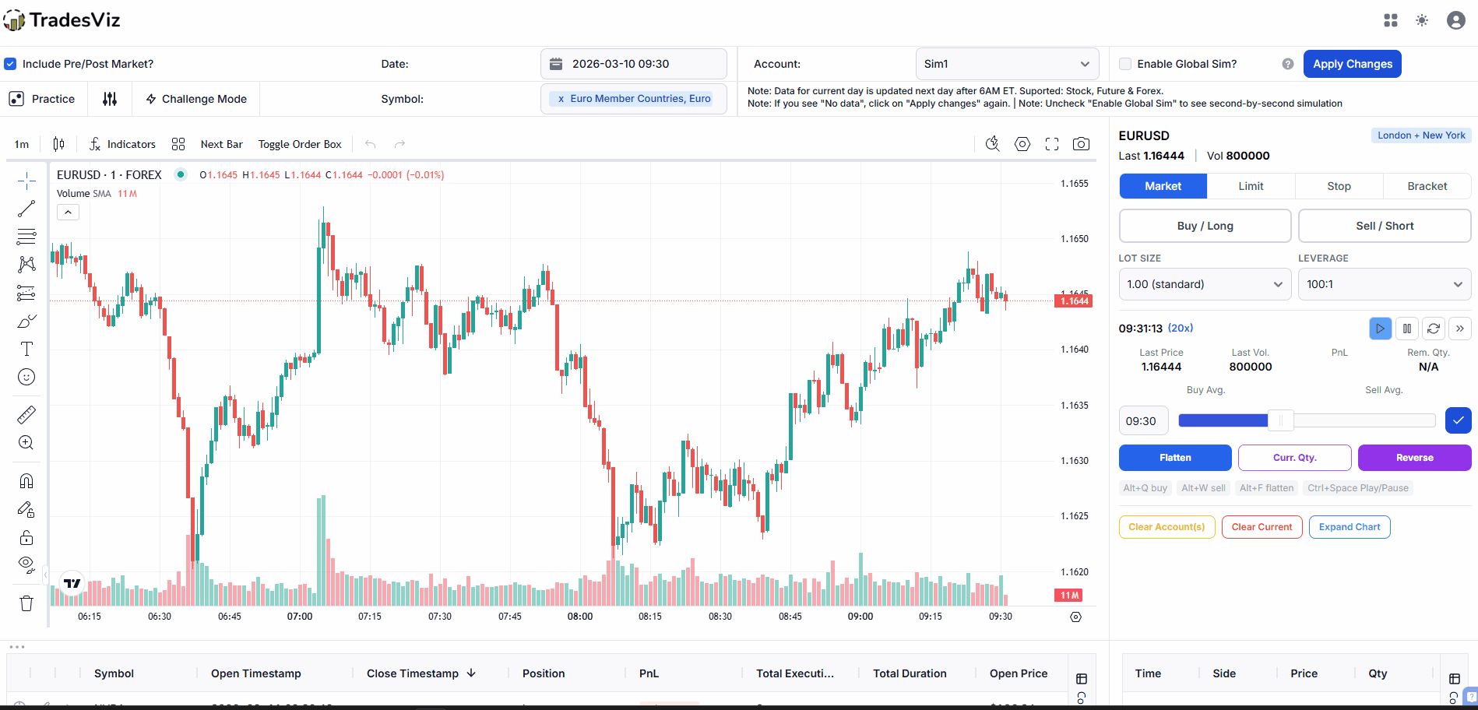The width and height of the screenshot is (1478, 710).
Task: Click the simulation time progress slider
Action: click(x=1306, y=421)
